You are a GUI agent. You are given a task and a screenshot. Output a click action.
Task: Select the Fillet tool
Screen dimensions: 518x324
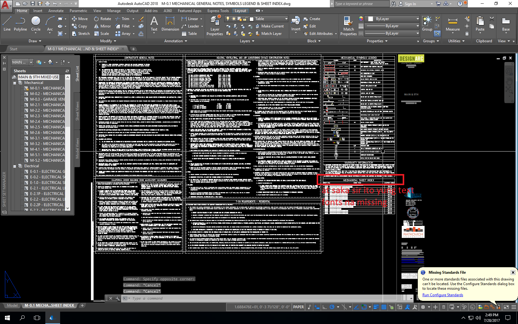122,26
